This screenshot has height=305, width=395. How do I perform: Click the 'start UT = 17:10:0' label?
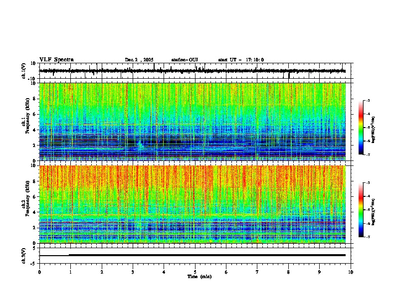tap(241, 60)
